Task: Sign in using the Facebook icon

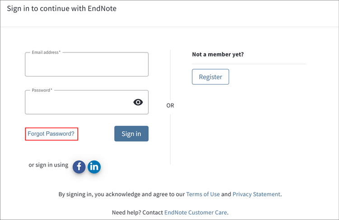Action: 79,167
